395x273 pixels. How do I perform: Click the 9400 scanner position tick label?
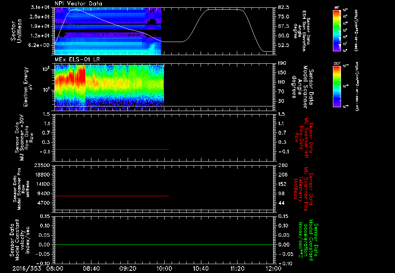pos(44,194)
